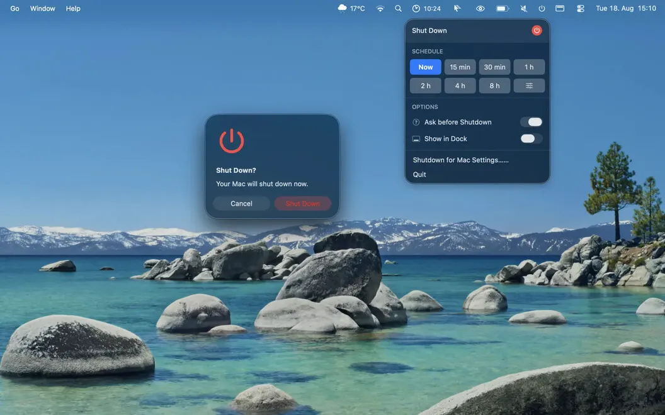Click "Your Mac will shut down now." text
The height and width of the screenshot is (415, 665).
(262, 184)
